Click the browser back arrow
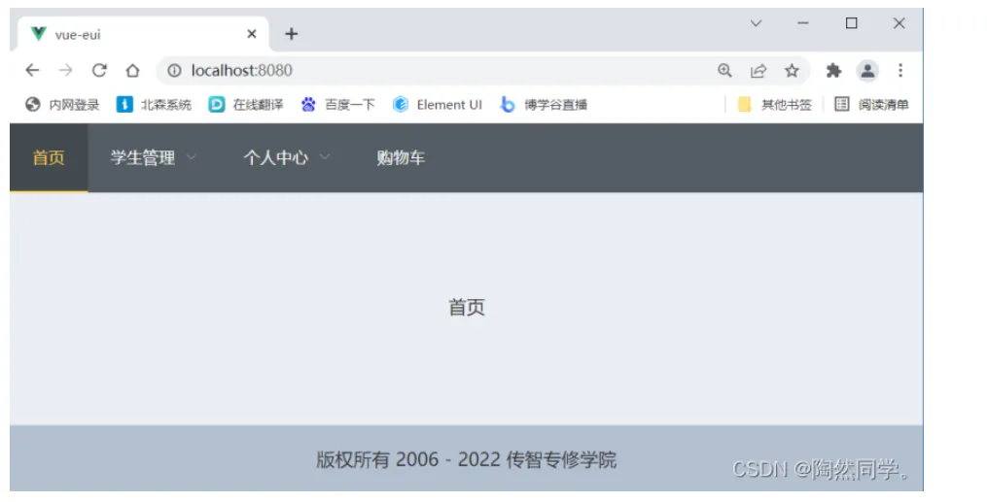Screen dimensions: 987x502 pyautogui.click(x=32, y=70)
